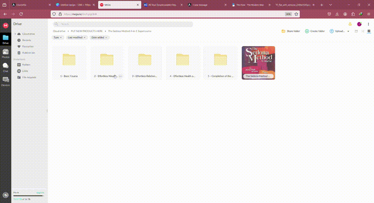This screenshot has width=374, height=203.
Task: Open shared Links section
Action: click(25, 71)
